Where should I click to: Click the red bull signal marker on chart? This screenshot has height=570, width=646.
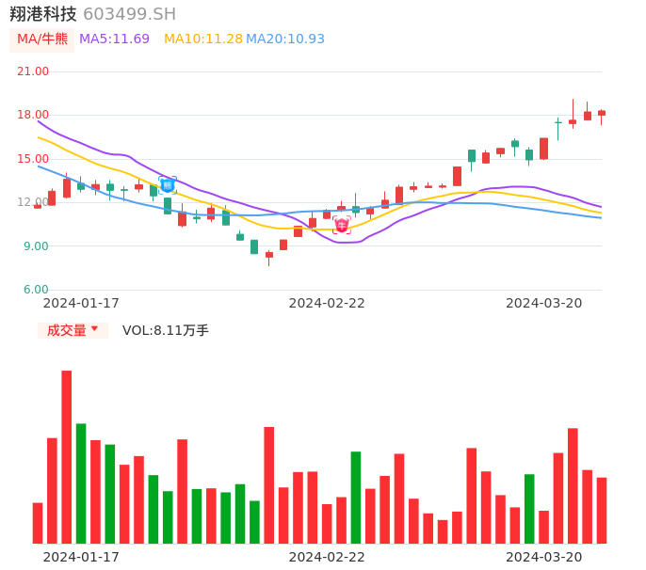(x=342, y=225)
